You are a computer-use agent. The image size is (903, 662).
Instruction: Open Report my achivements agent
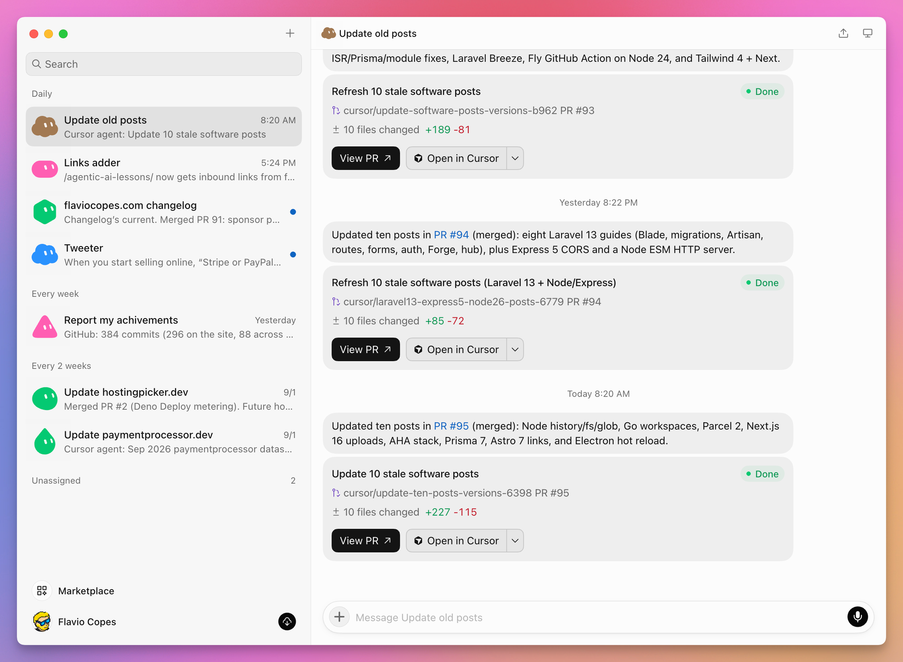coord(163,327)
